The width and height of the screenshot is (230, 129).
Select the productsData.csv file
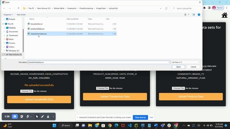(x=72, y=29)
